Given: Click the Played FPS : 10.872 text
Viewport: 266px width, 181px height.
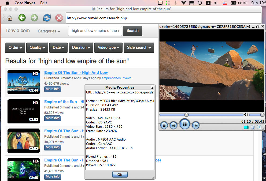Looking at the screenshot, I should pyautogui.click(x=101, y=165).
